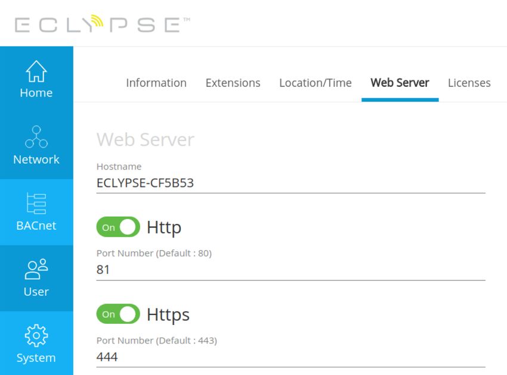Click the Hostname field ECLYPSE-CF5B53

(x=290, y=183)
